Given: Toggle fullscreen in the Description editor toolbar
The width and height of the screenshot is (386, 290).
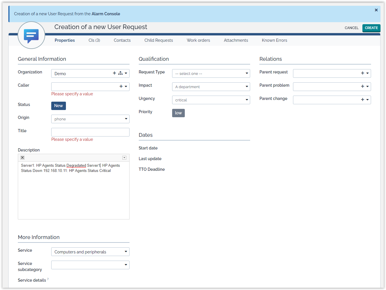Looking at the screenshot, I should click(x=22, y=158).
